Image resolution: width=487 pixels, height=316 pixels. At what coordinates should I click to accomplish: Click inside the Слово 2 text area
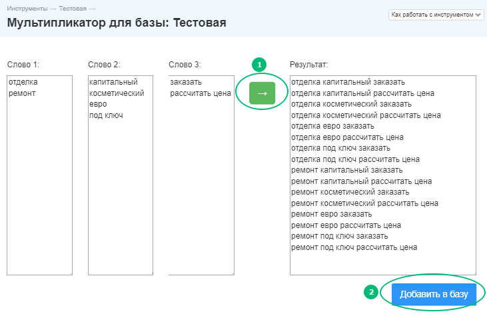121,175
